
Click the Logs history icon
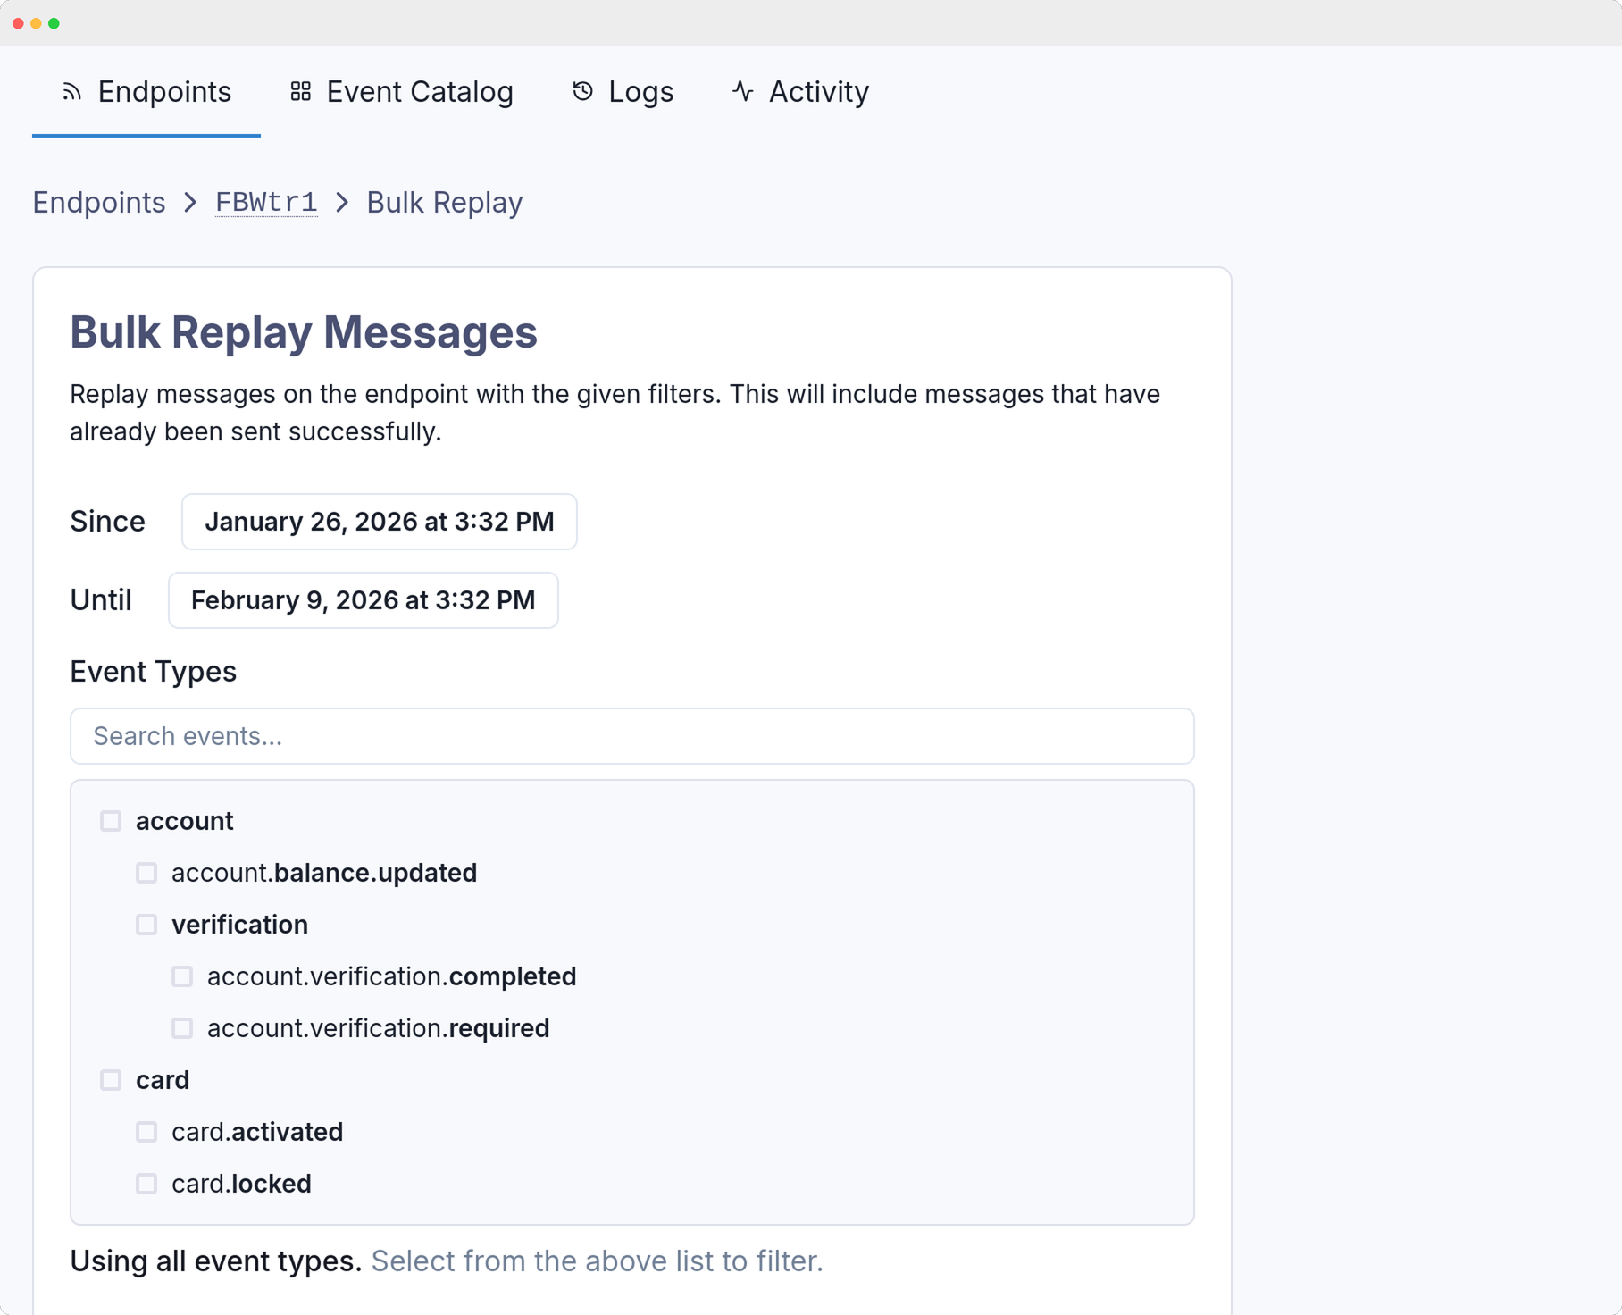[x=582, y=91]
